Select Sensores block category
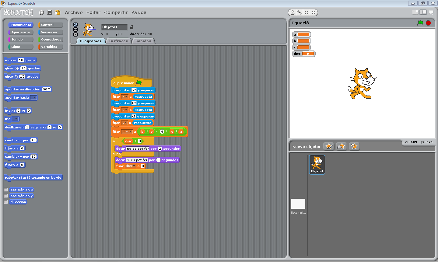 [51, 32]
